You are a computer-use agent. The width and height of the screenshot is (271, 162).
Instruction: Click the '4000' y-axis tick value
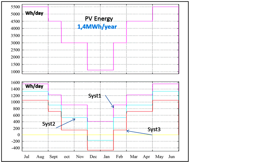click(x=15, y=28)
